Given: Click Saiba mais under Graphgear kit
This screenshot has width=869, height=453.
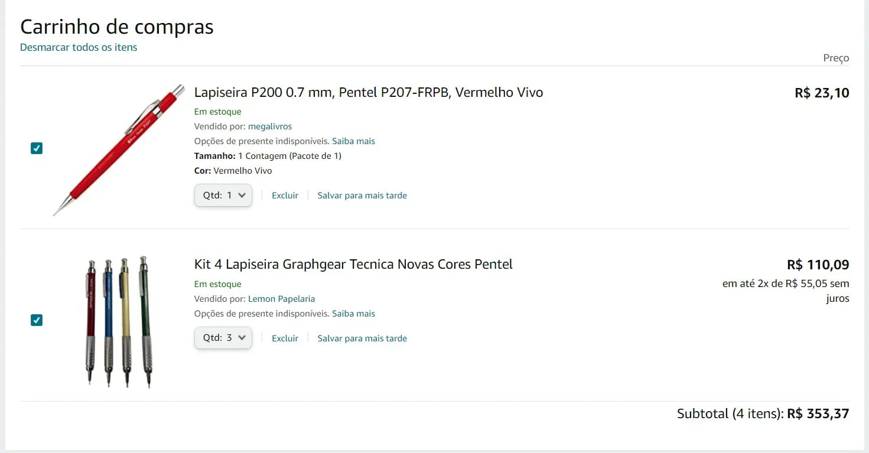Looking at the screenshot, I should 353,314.
